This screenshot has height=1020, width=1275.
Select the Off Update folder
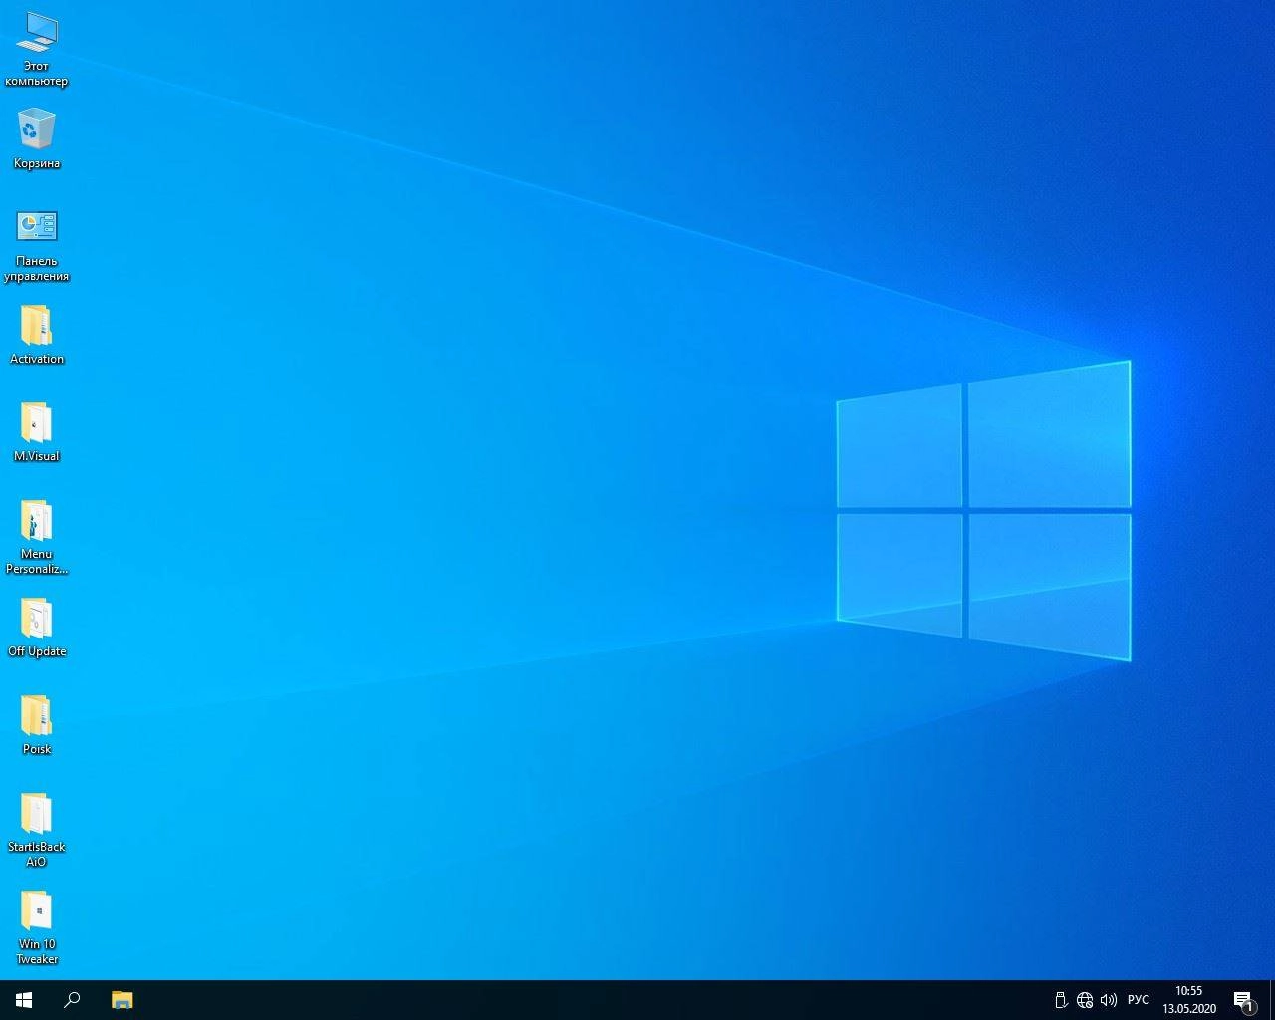[37, 627]
